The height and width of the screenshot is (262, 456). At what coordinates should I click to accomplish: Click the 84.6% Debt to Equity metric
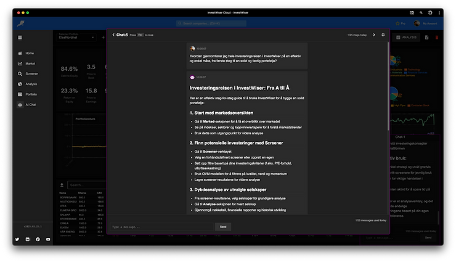(69, 71)
